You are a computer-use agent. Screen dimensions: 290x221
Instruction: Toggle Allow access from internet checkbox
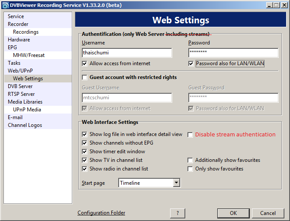click(85, 63)
